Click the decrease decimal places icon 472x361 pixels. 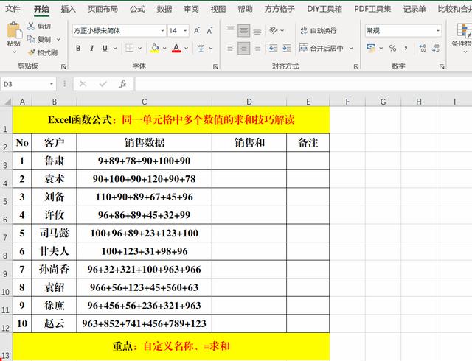click(x=436, y=48)
